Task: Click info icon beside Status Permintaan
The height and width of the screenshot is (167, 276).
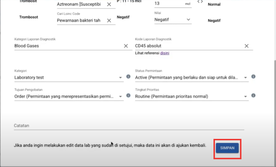Action: coord(253,77)
